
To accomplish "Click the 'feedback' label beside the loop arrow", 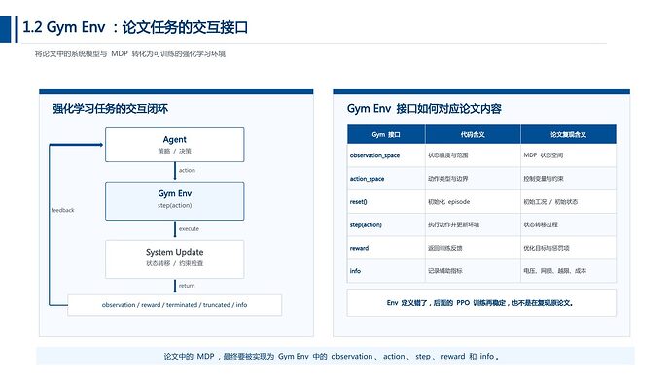I will tap(62, 210).
